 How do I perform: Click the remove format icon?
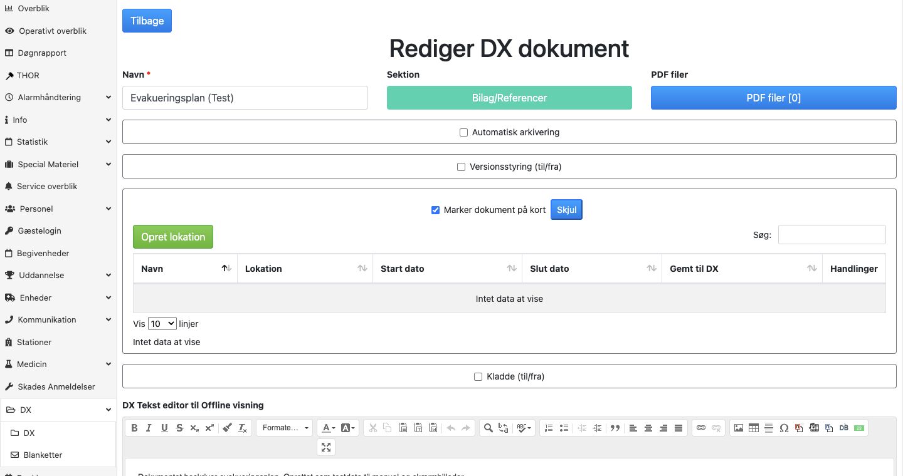243,428
